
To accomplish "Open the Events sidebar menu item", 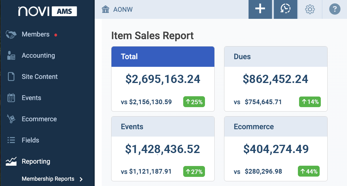I will pos(31,98).
